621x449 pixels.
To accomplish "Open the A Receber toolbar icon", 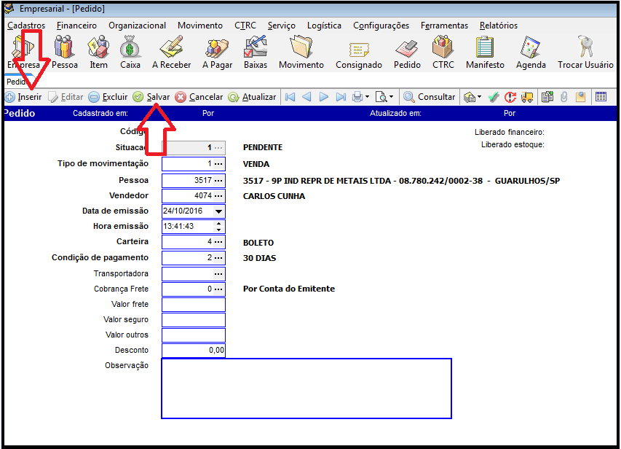I will 171,49.
